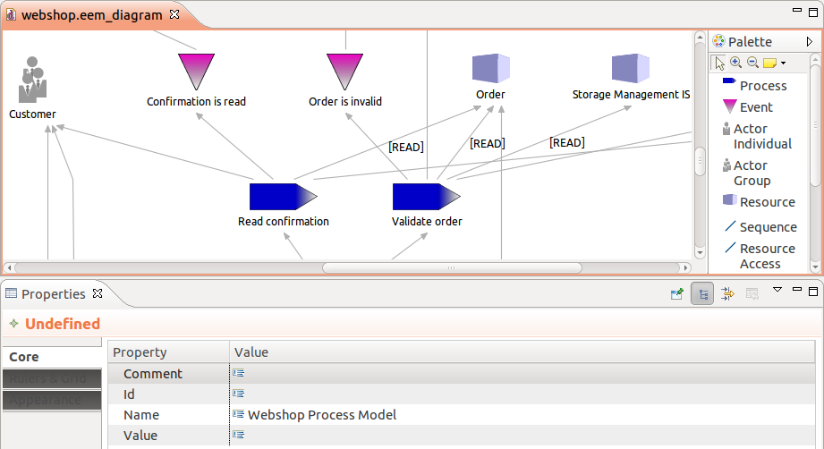Activate the webshop.eem_diagram editor tab
The height and width of the screenshot is (449, 824).
(92, 14)
